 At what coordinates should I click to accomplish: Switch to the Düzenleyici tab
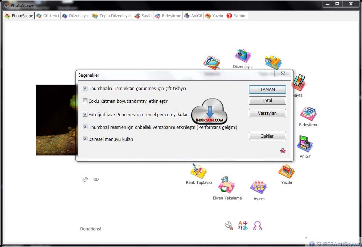[x=76, y=16]
